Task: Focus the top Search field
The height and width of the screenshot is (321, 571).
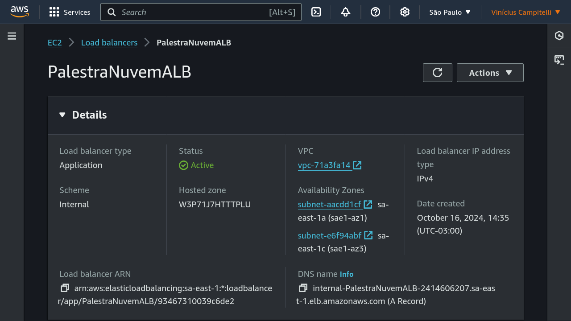Action: click(x=201, y=12)
